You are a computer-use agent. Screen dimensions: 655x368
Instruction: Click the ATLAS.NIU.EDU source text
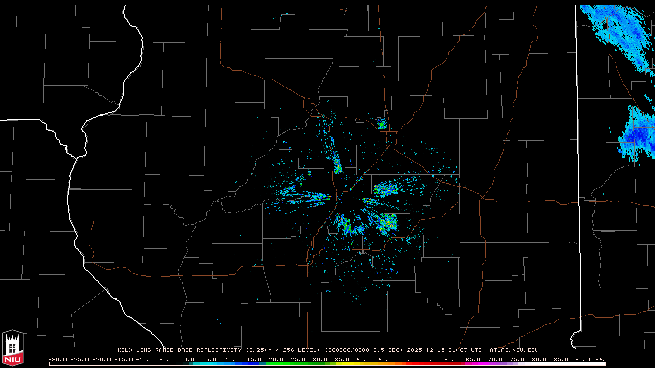[514, 350]
